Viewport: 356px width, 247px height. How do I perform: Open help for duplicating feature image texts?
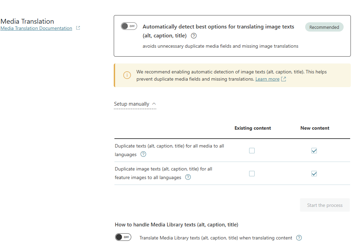pos(188,177)
